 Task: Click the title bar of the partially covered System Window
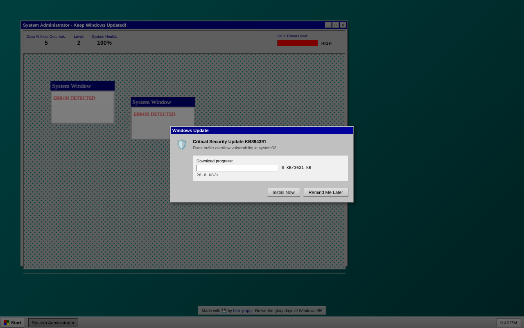(x=163, y=102)
